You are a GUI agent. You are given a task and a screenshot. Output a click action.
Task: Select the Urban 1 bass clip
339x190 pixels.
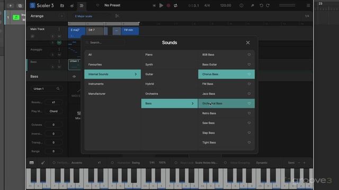75,64
